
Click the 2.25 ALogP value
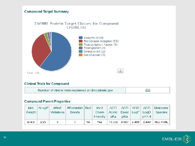point(43,122)
